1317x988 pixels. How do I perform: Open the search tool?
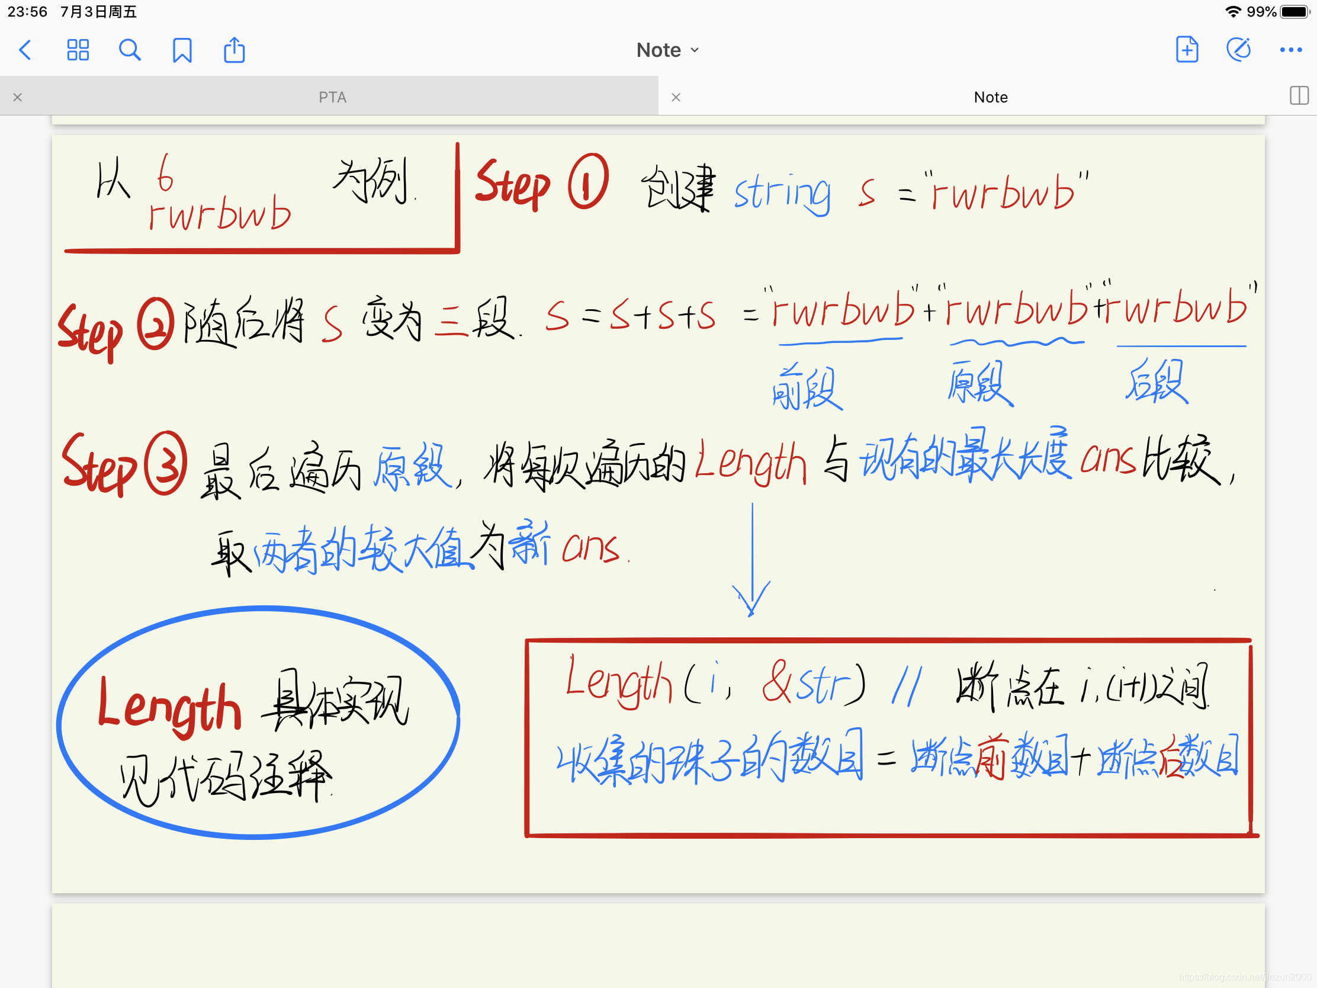129,50
